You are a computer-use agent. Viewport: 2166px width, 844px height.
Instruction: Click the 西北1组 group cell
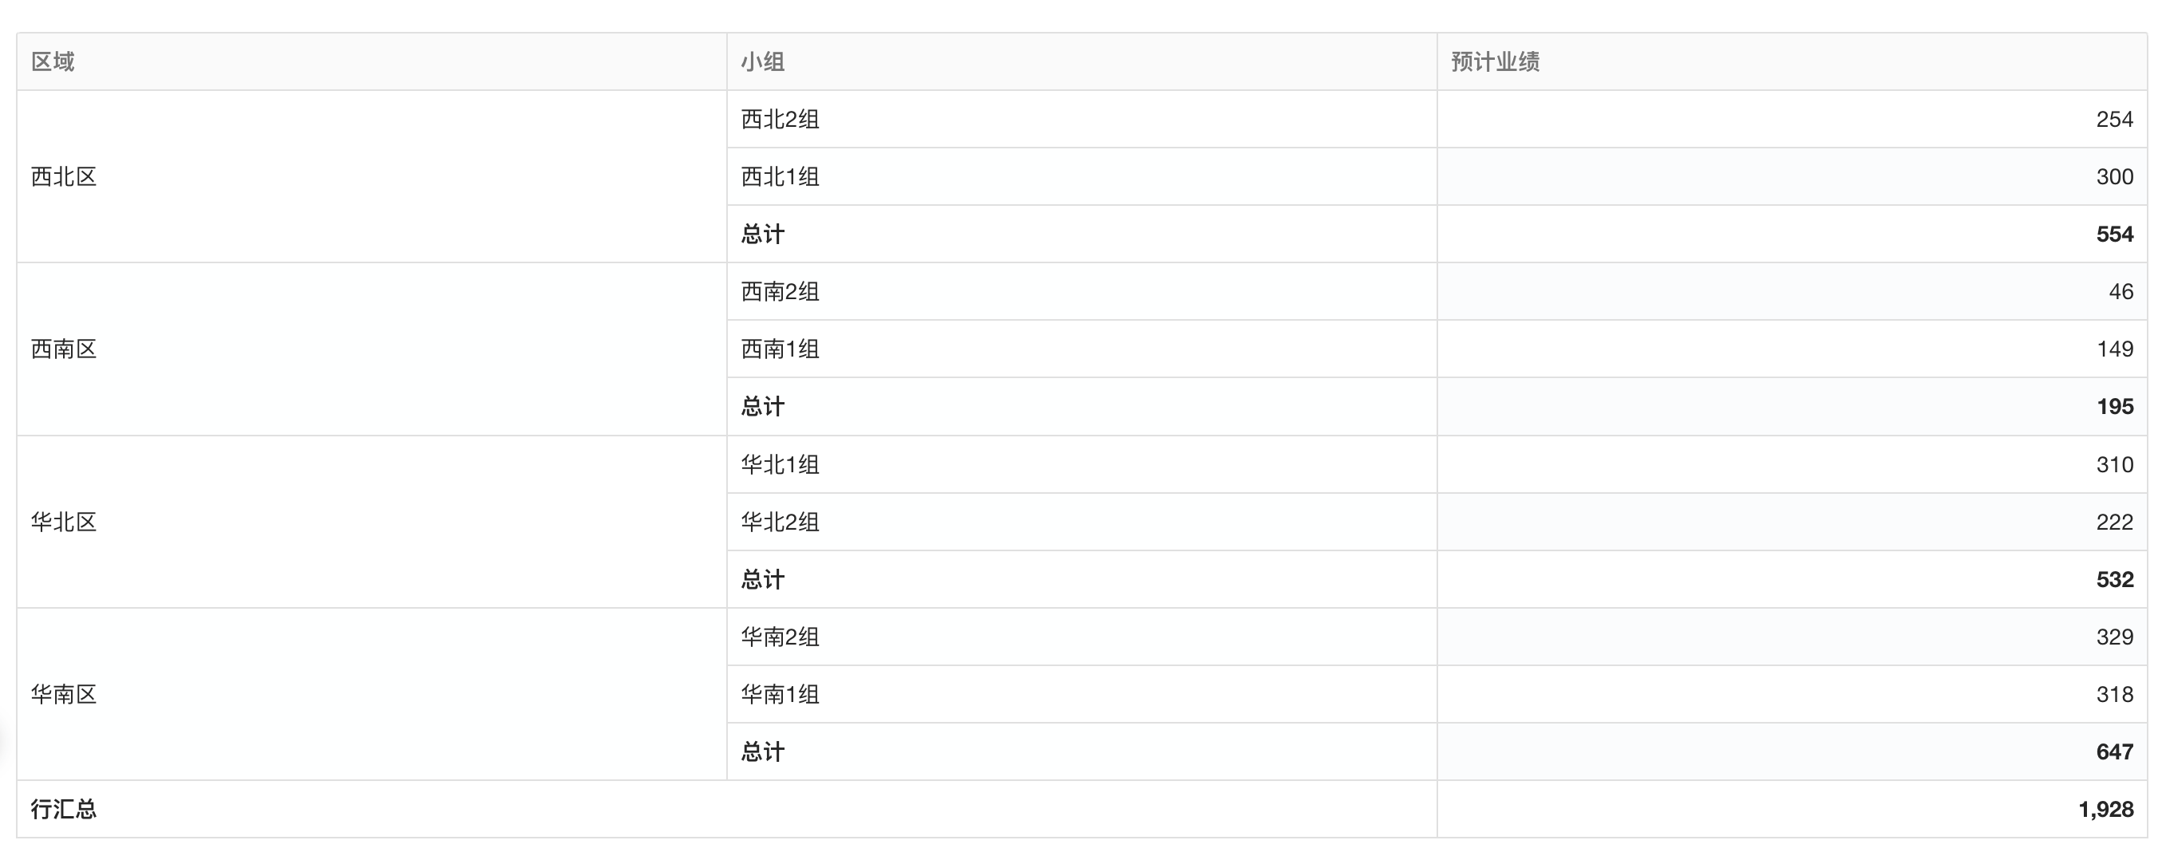coord(780,176)
